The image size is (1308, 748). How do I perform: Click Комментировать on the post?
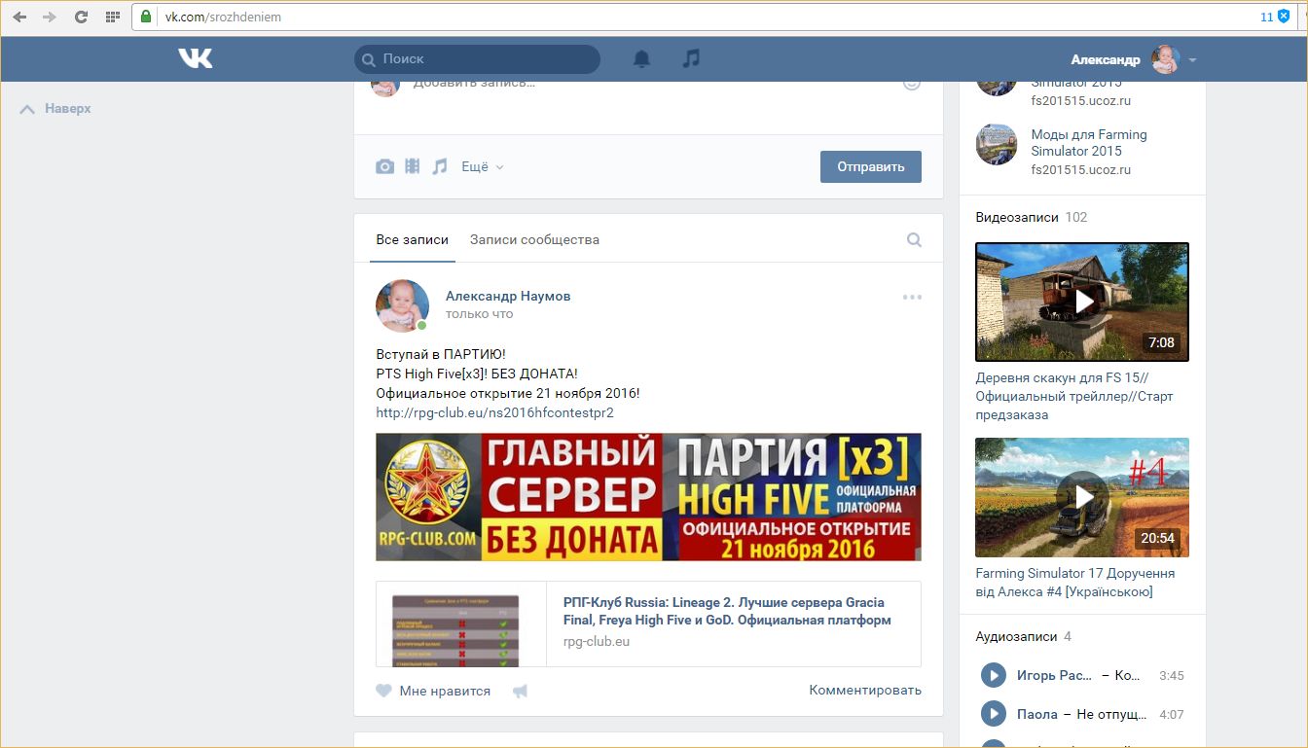865,690
